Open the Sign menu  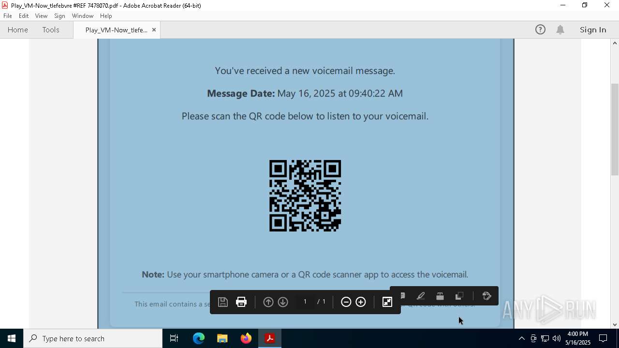click(x=59, y=16)
